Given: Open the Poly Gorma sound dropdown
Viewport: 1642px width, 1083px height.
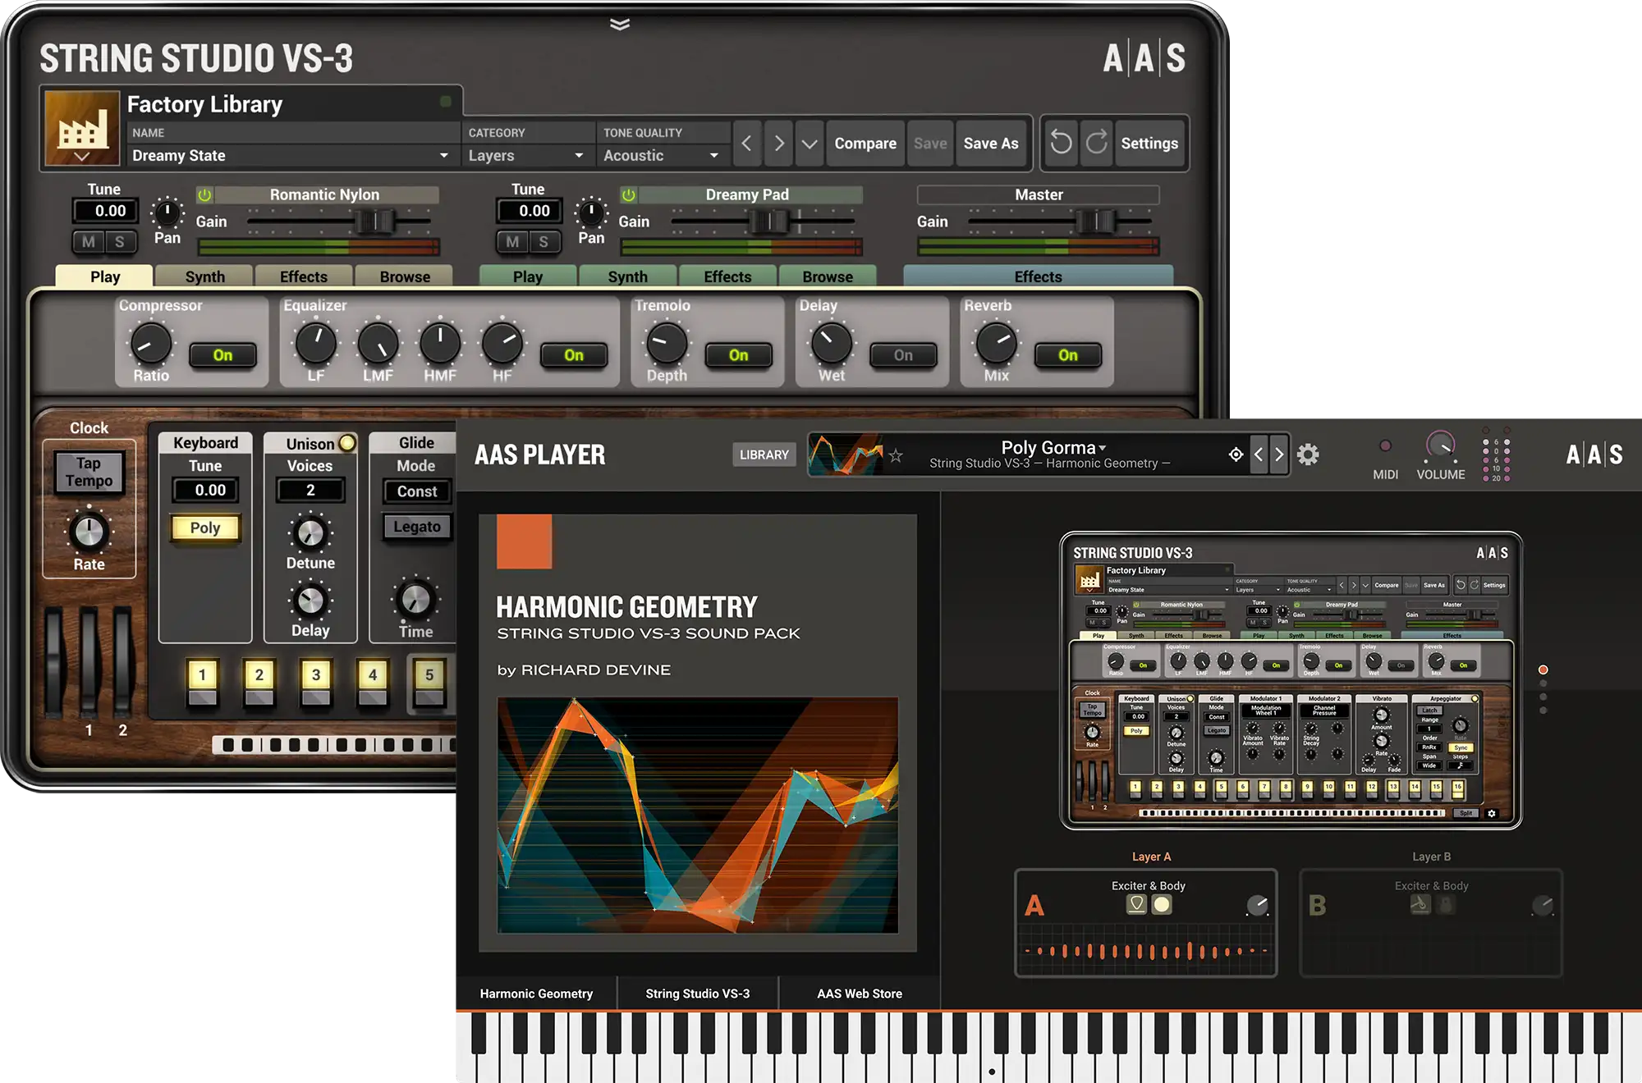Looking at the screenshot, I should (x=1053, y=447).
